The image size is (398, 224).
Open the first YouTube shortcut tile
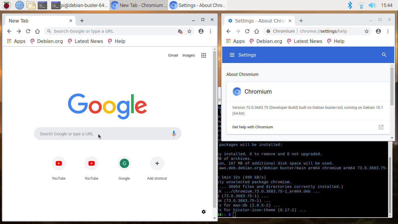[x=59, y=168]
